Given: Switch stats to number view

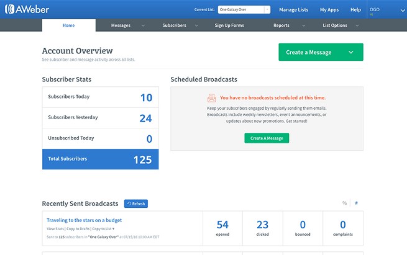Looking at the screenshot, I should pos(357,203).
